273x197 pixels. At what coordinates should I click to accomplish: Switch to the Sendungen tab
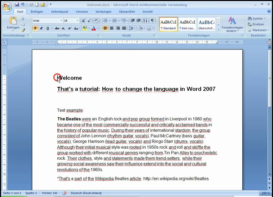[103, 12]
